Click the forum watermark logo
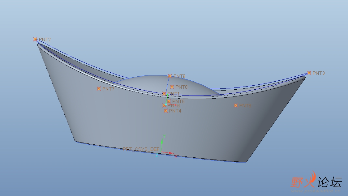Screen dimensions: 348x196 pos(316,181)
